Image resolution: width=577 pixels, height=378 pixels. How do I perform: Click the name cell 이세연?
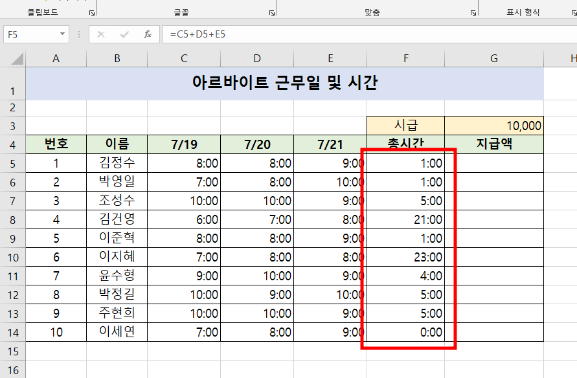tap(117, 332)
